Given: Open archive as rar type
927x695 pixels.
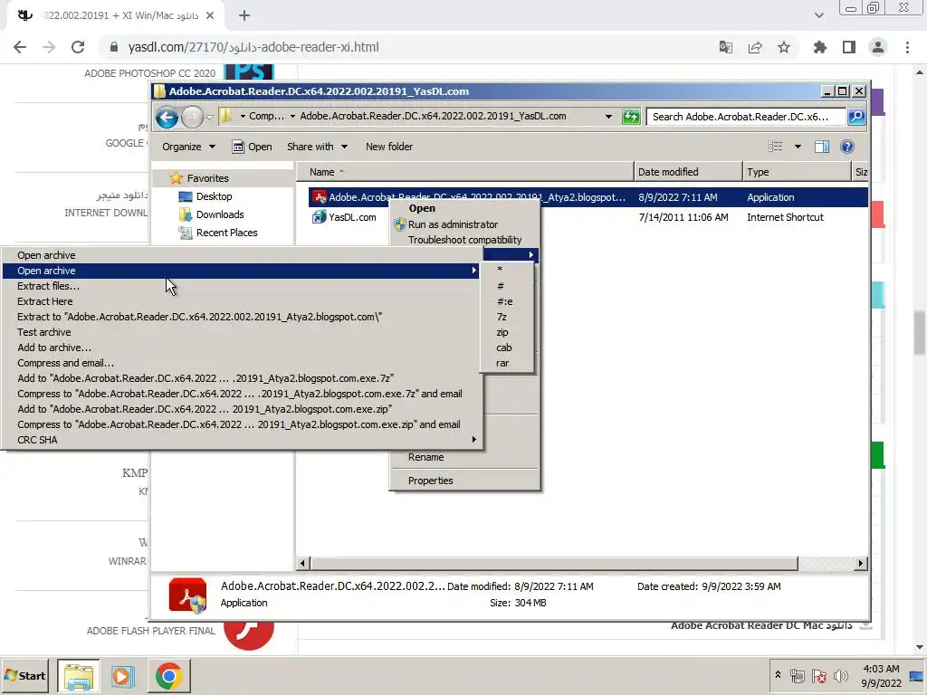Looking at the screenshot, I should click(507, 363).
